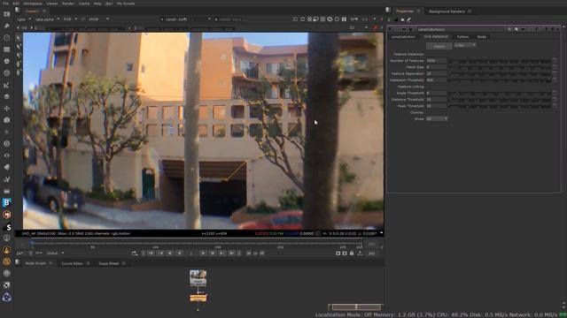Viewport: 567px width, 318px height.
Task: Open the Edit menu
Action: coord(16,4)
